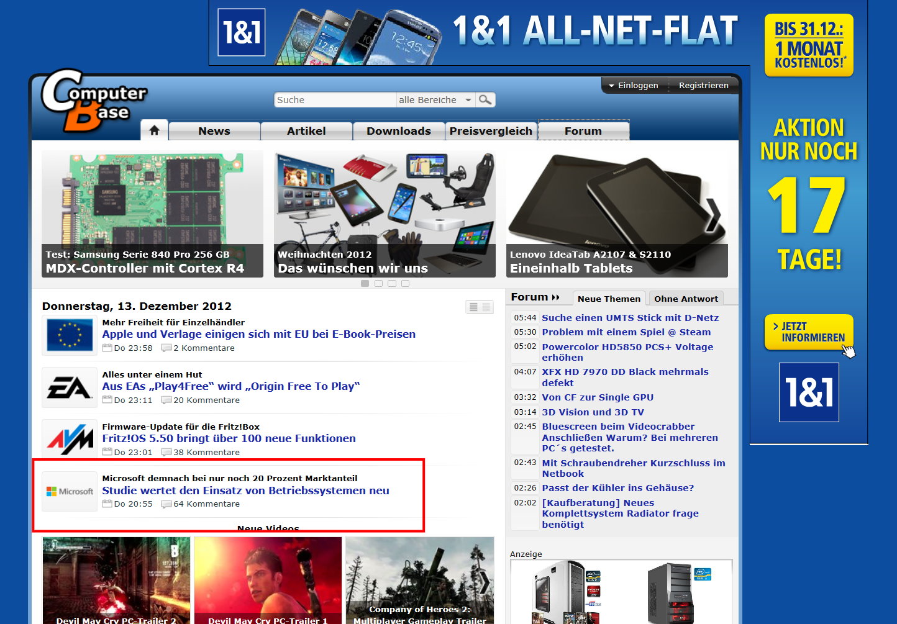Open thread 'Bluescreen beim Videocrabber'

pos(630,437)
